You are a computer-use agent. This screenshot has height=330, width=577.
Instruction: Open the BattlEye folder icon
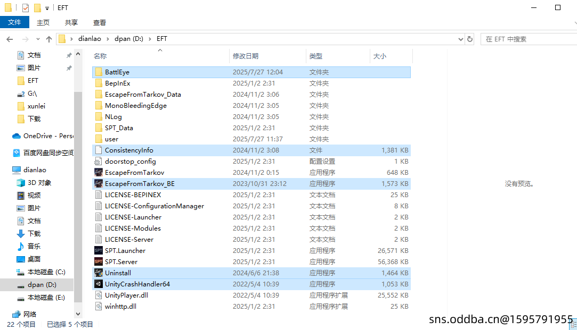[98, 72]
